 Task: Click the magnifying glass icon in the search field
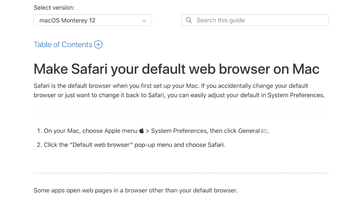(x=189, y=20)
